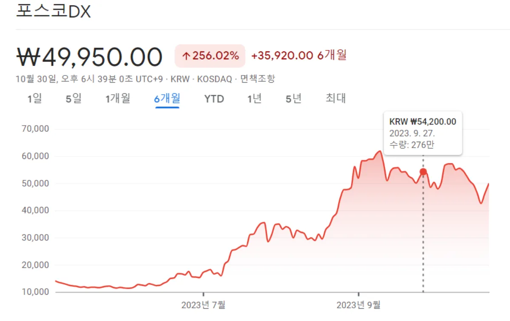Click the ₩49,950.00 current price

point(90,56)
